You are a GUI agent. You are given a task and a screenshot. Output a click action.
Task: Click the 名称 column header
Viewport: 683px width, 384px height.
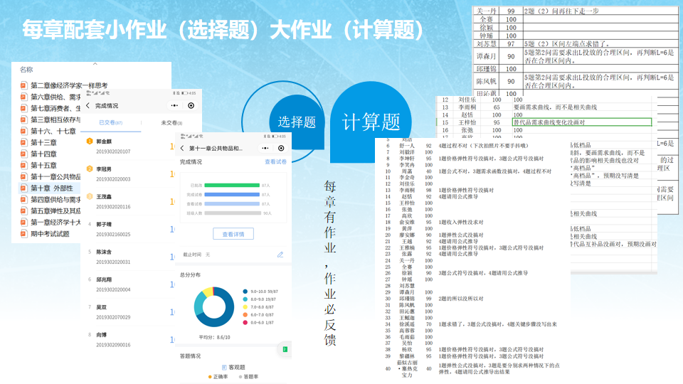click(x=26, y=70)
